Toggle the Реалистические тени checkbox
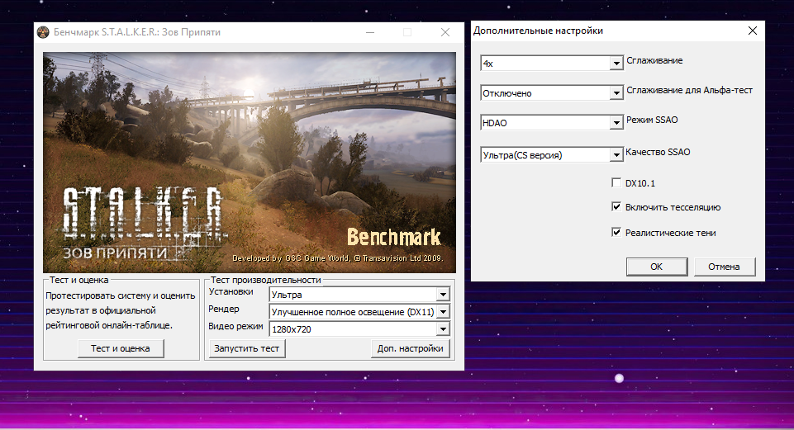 coord(616,232)
